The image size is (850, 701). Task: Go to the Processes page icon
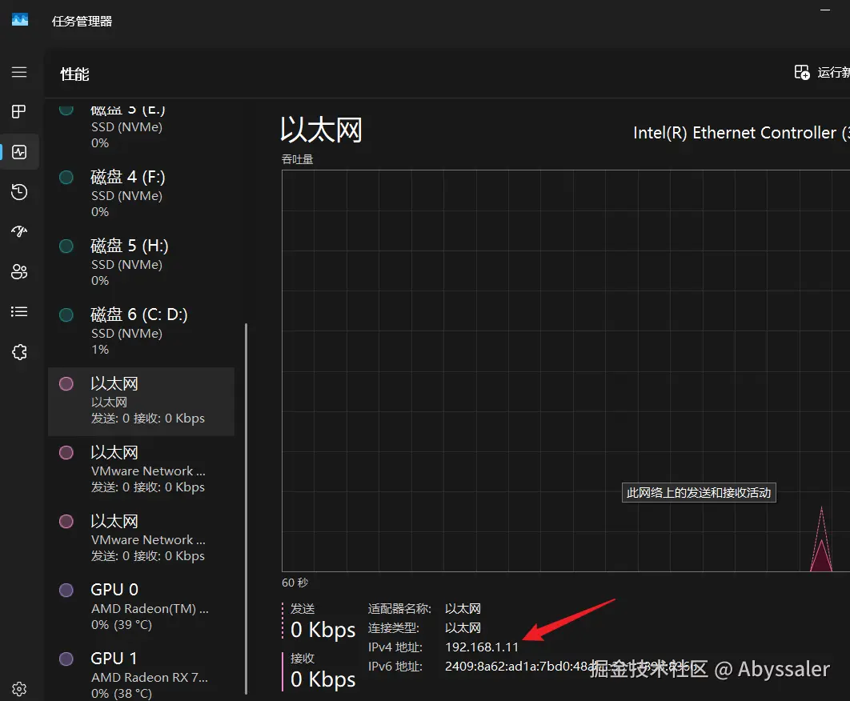coord(19,112)
